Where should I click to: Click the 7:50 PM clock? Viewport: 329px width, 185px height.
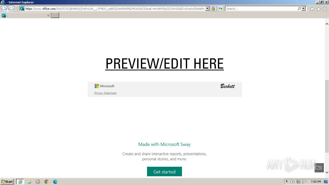click(x=316, y=182)
